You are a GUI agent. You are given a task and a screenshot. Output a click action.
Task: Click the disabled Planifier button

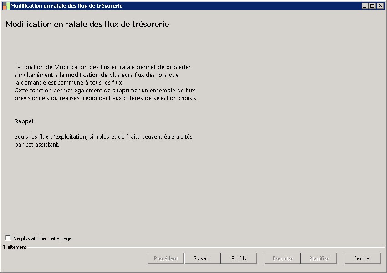tap(319, 258)
